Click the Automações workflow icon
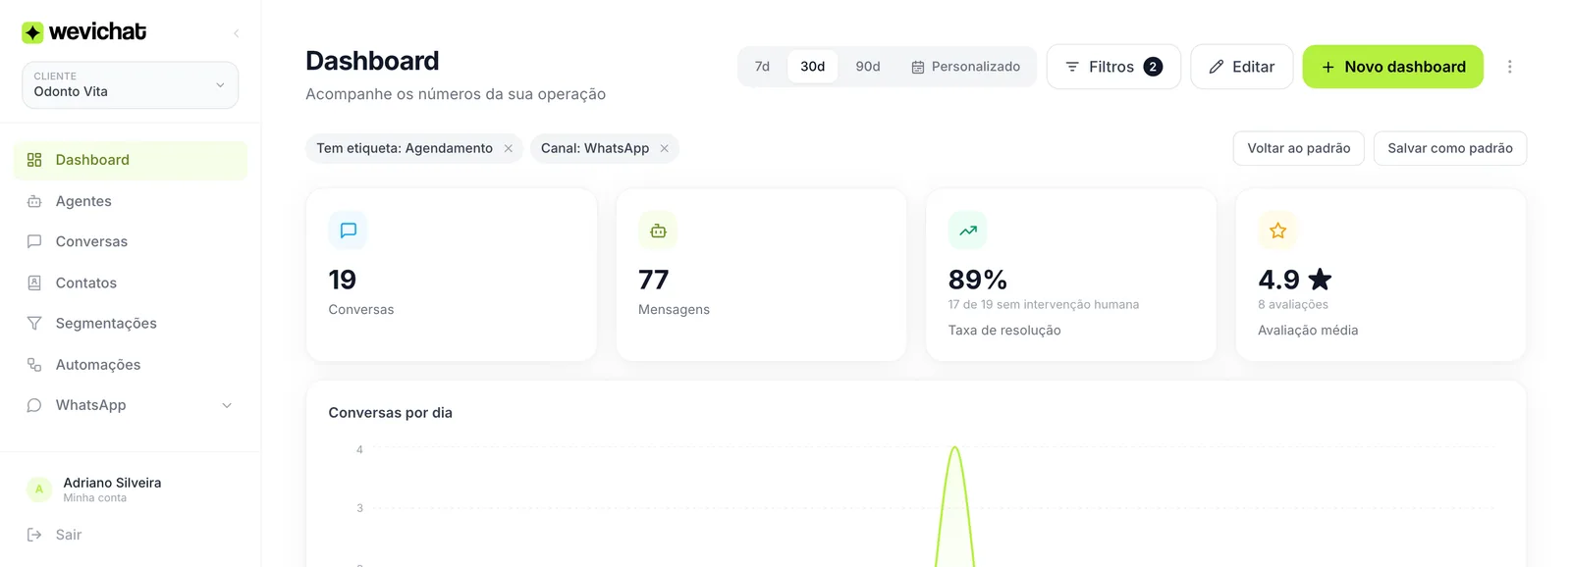 click(34, 364)
